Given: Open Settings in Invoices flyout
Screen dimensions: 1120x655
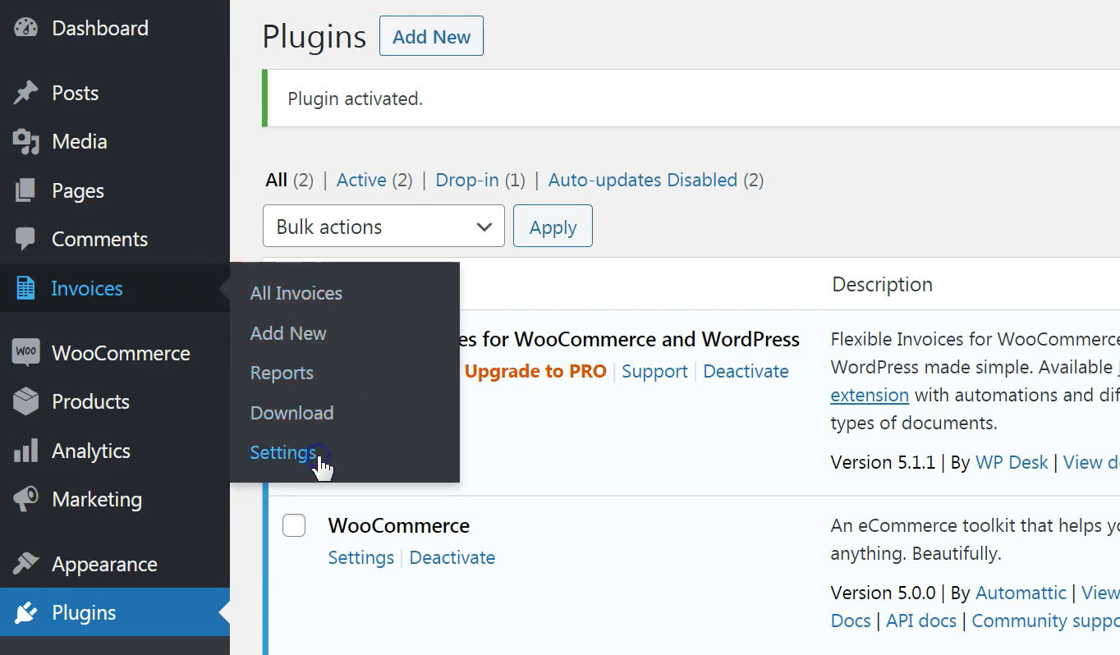Looking at the screenshot, I should (283, 453).
